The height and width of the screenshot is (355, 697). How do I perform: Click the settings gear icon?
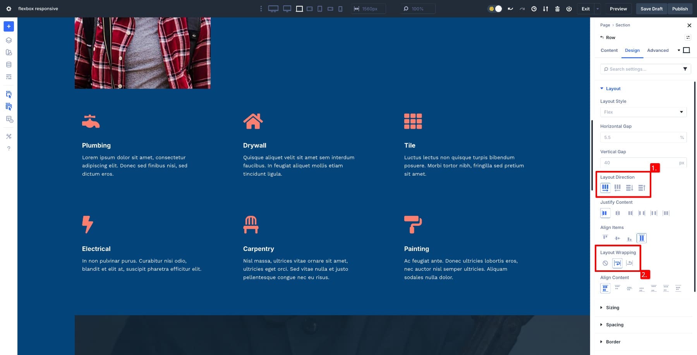(x=9, y=9)
